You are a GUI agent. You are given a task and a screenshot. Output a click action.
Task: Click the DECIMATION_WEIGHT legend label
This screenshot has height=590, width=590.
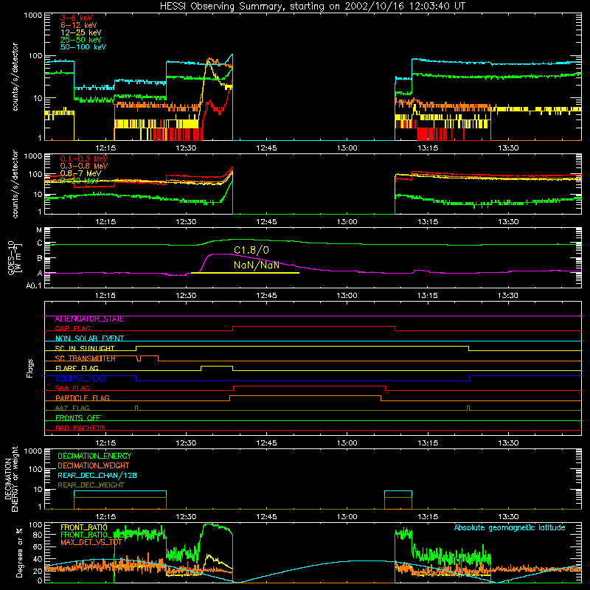(94, 465)
